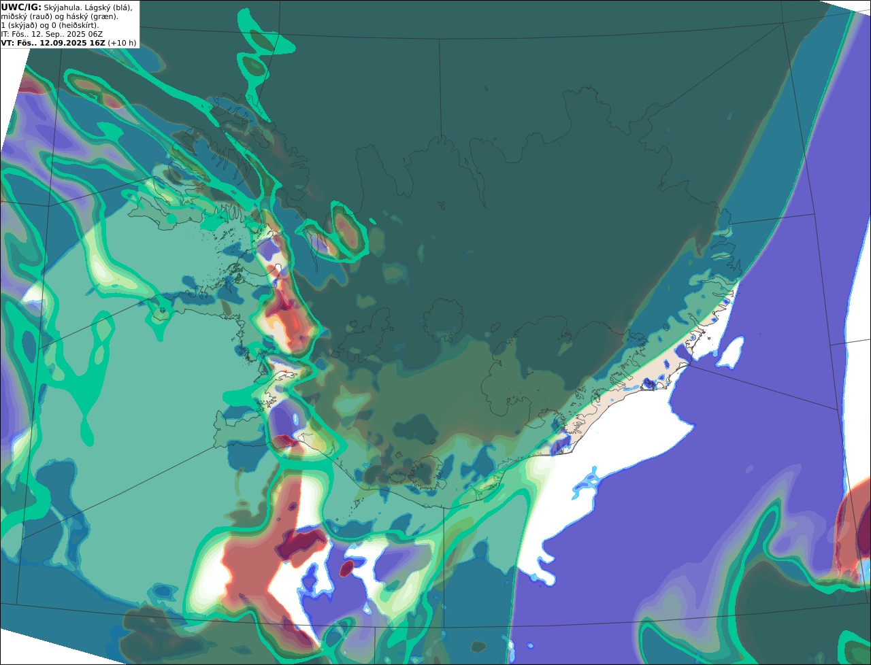Click the 'Skýjahula. Lágský (blá),' text

[x=88, y=7]
